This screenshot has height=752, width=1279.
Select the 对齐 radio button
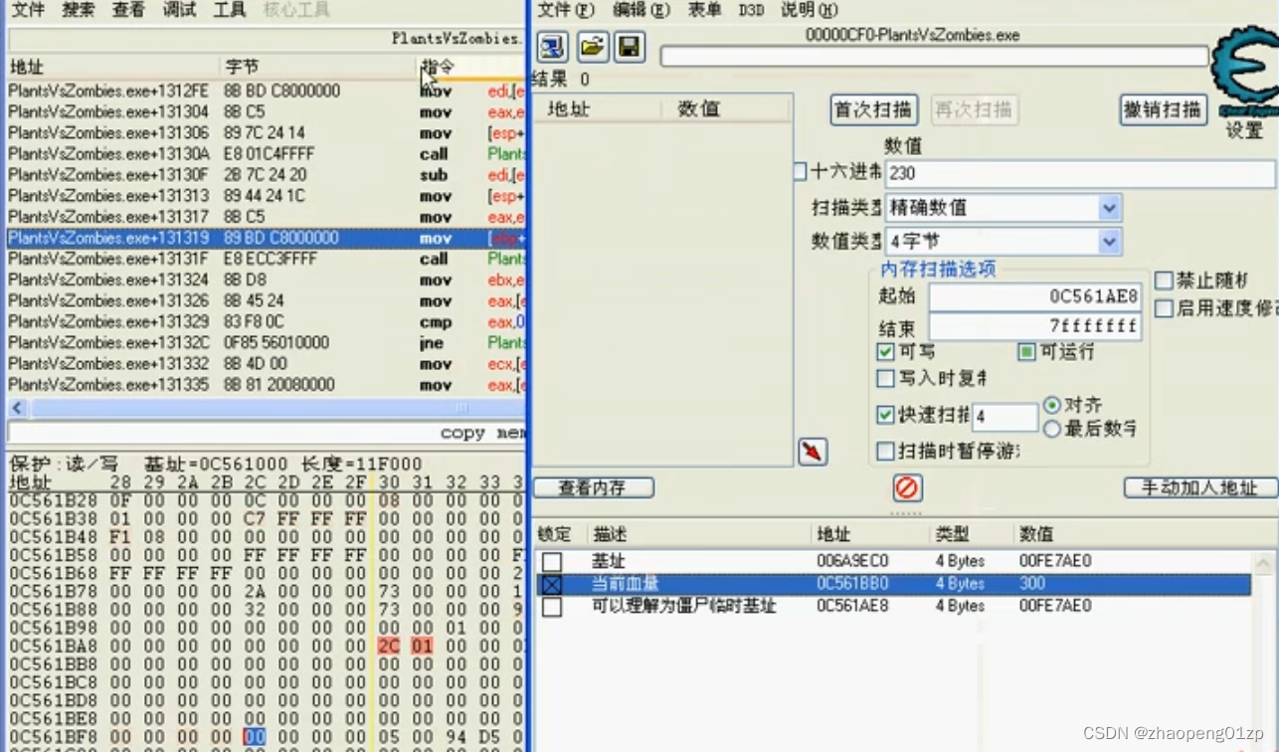[1052, 405]
